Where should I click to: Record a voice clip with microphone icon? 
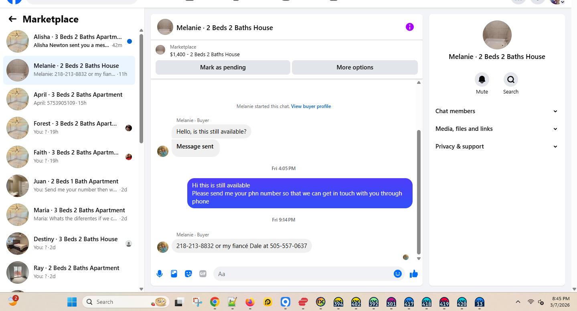click(160, 274)
